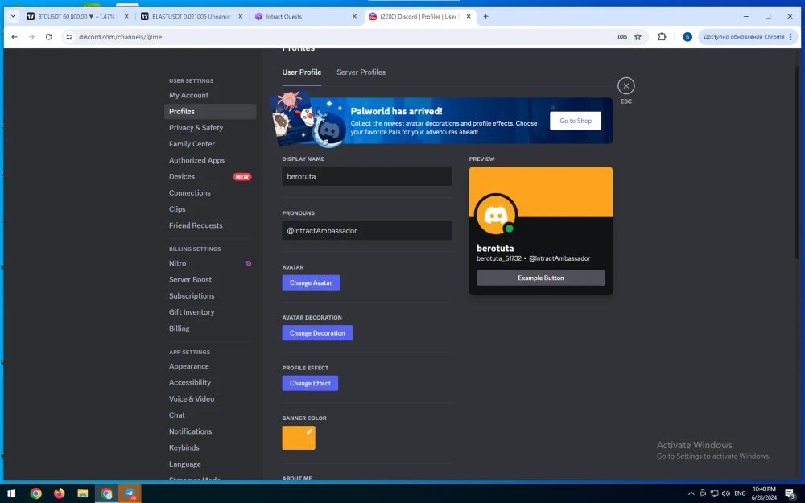This screenshot has width=805, height=503.
Task: Click the Change Effect button
Action: point(310,383)
